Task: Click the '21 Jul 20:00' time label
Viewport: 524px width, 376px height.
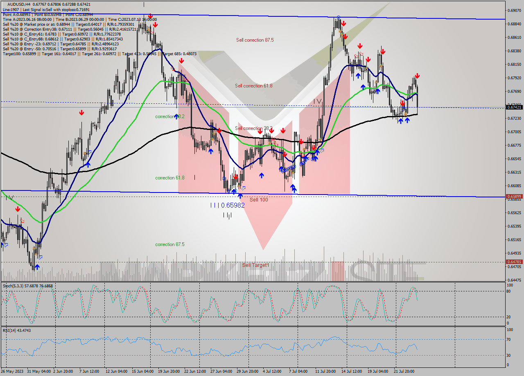Action: pos(404,371)
